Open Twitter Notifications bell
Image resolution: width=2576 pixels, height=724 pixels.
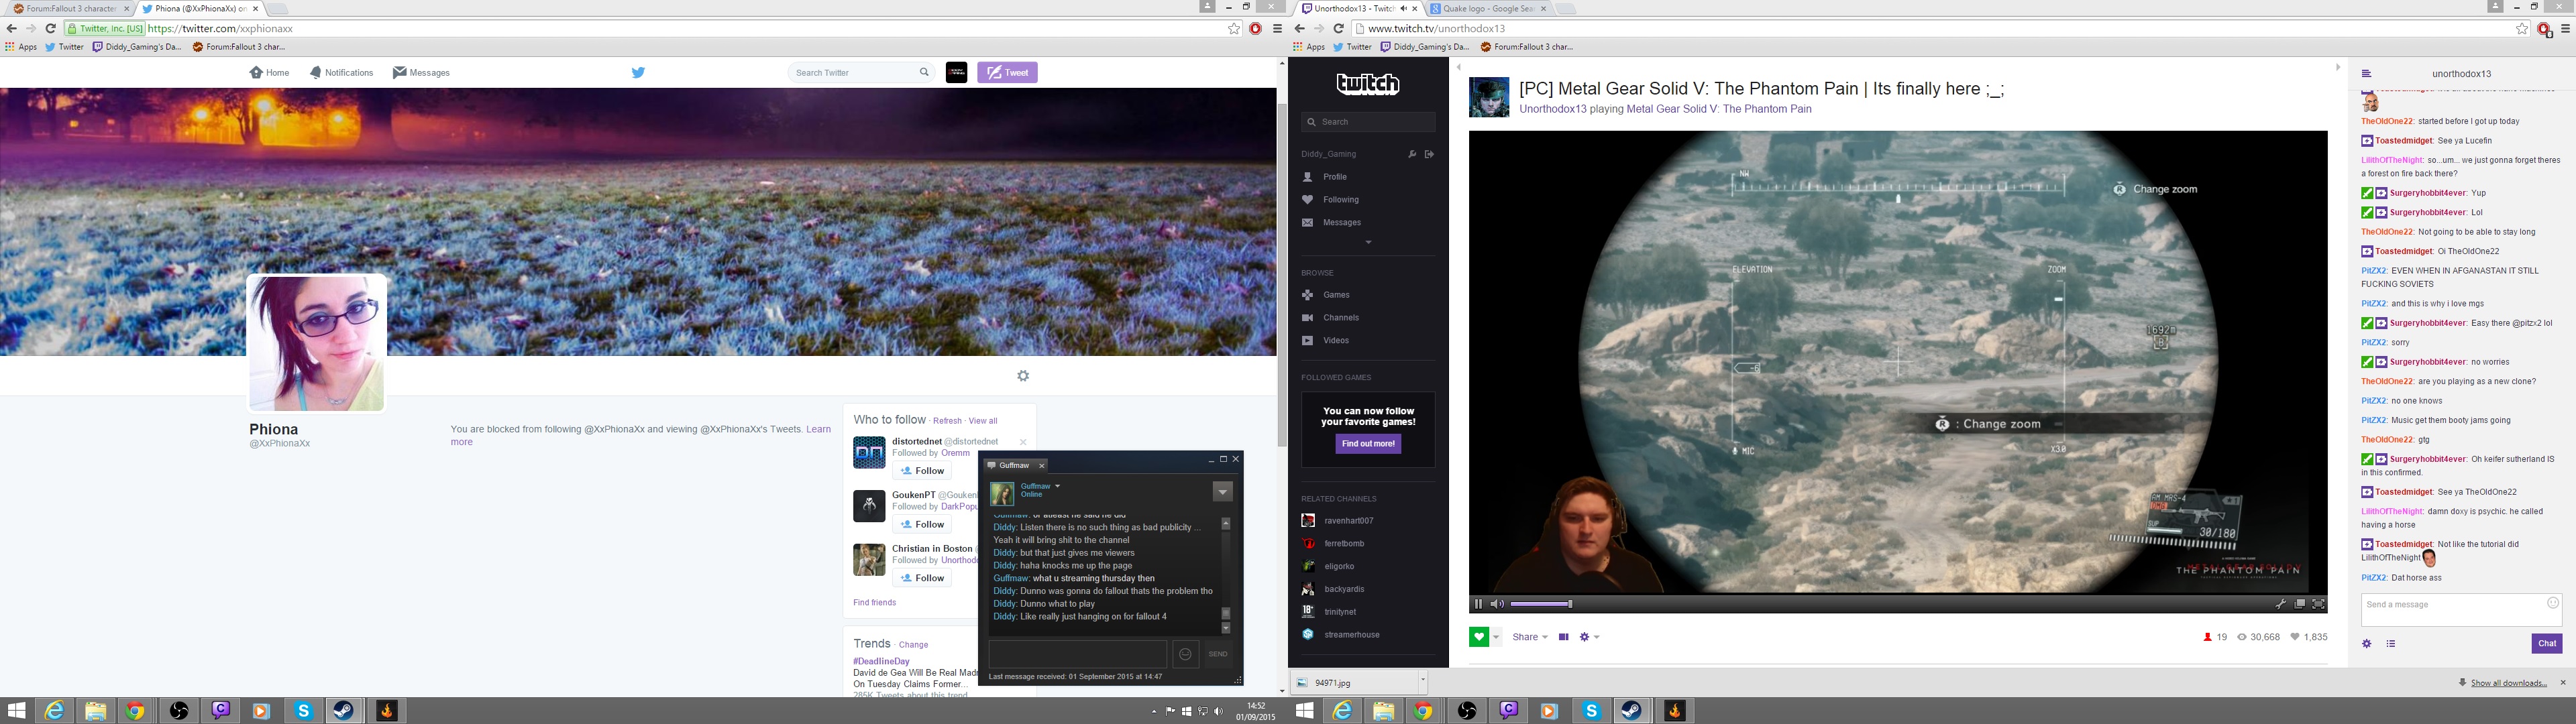[x=341, y=72]
